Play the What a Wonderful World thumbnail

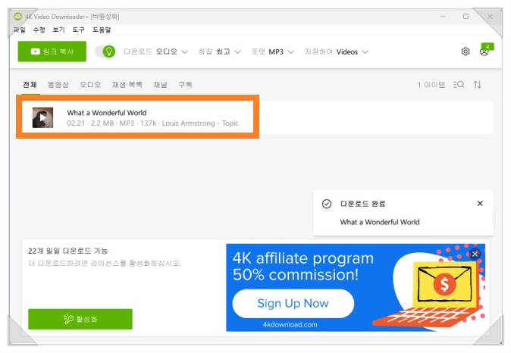[42, 117]
